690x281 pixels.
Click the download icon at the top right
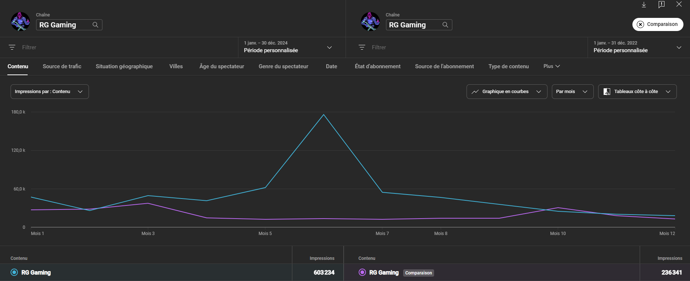pyautogui.click(x=644, y=4)
